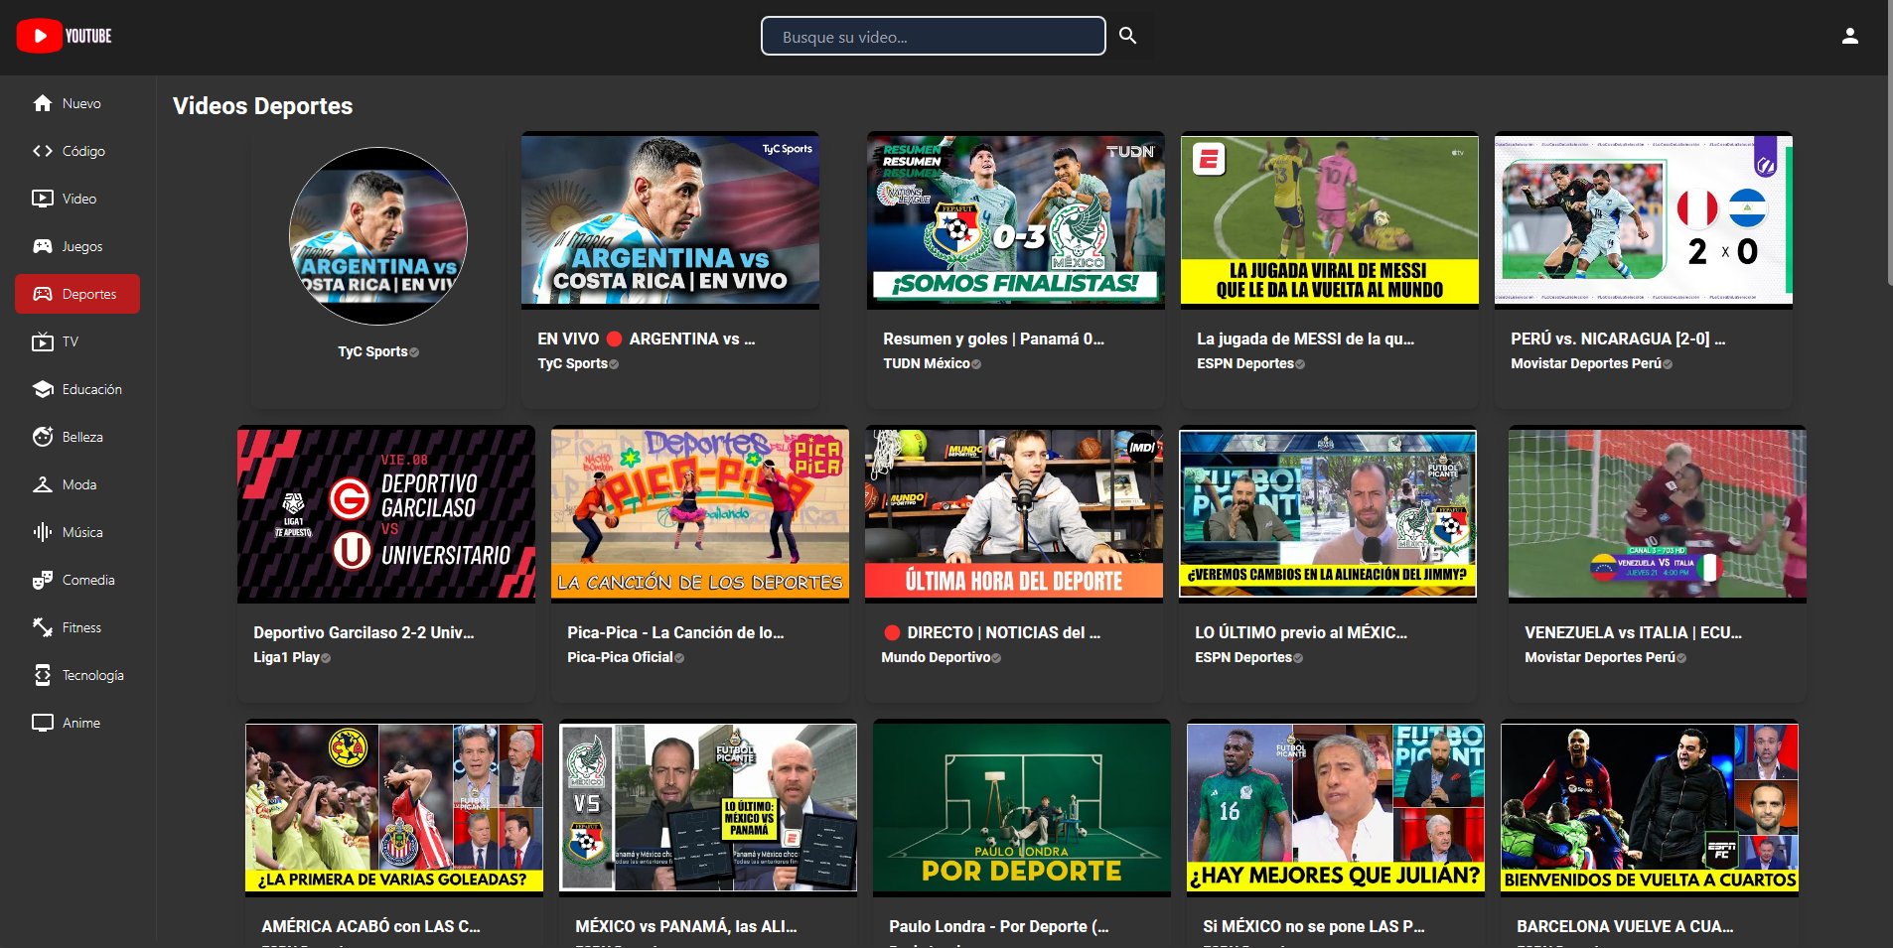Screen dimensions: 1893x948
Task: Open the Perú vs Nicaragua 2x0 thumbnail
Action: (1644, 220)
